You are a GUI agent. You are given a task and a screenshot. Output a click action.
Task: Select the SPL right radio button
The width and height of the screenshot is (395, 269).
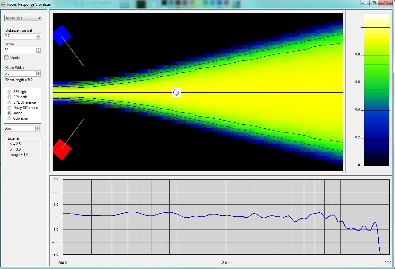click(9, 92)
